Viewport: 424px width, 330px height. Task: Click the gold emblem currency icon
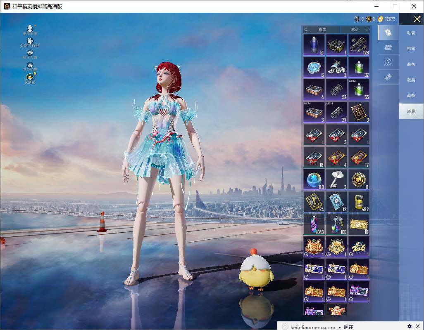pos(369,19)
